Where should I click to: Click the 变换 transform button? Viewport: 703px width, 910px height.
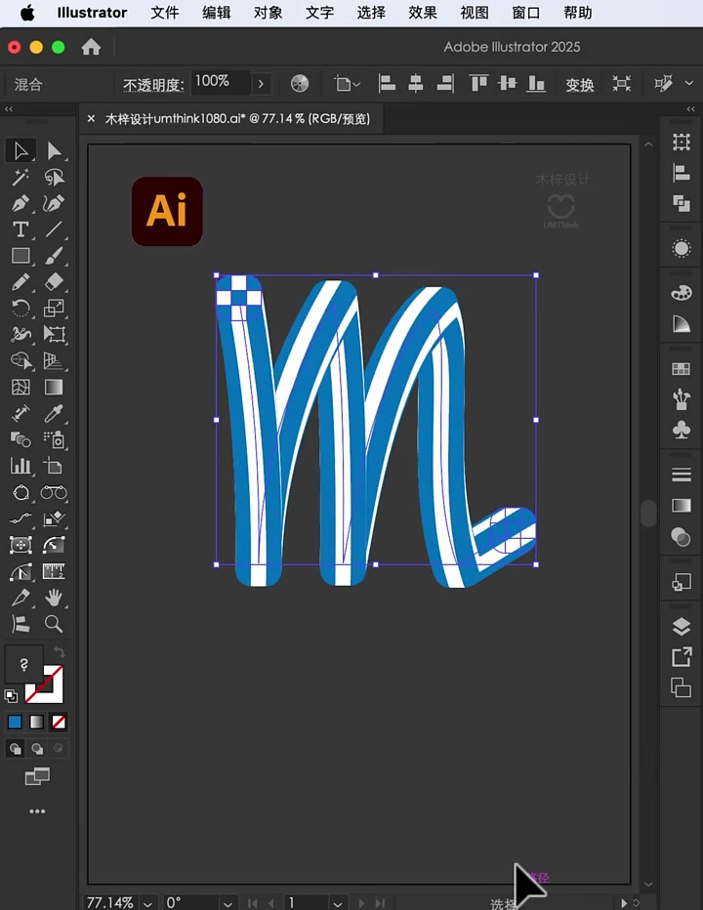579,85
